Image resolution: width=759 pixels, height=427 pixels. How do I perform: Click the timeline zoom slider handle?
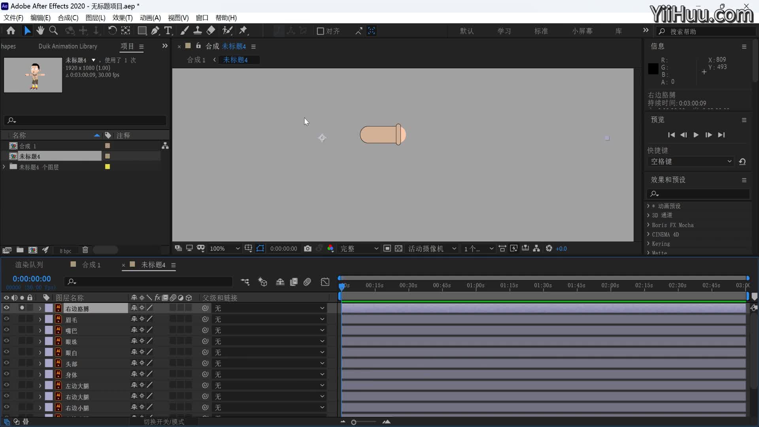click(354, 422)
